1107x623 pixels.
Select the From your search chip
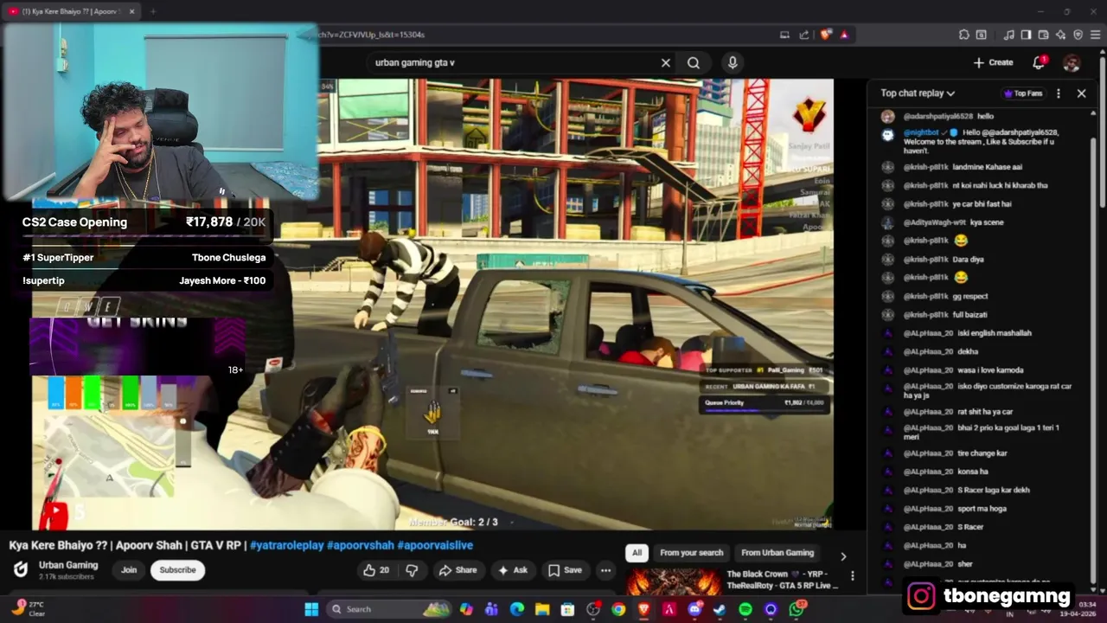pyautogui.click(x=691, y=553)
